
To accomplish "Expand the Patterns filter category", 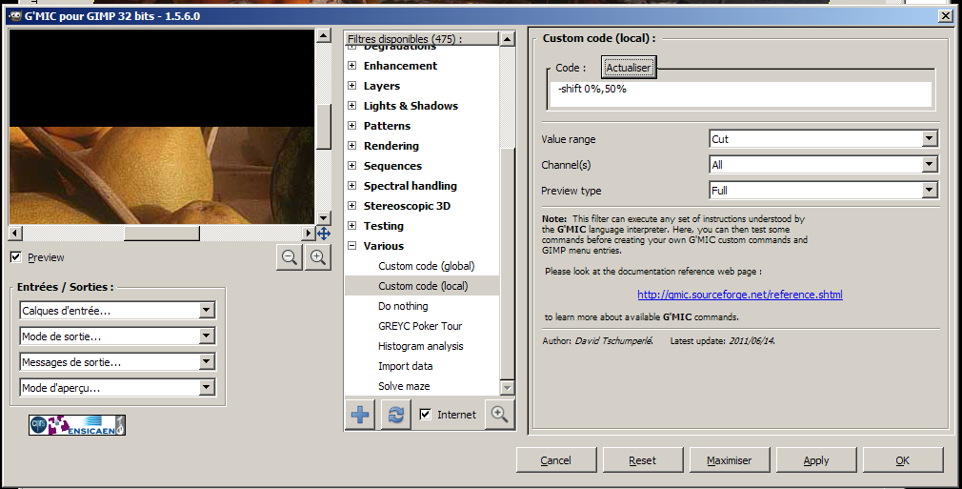I will (352, 125).
